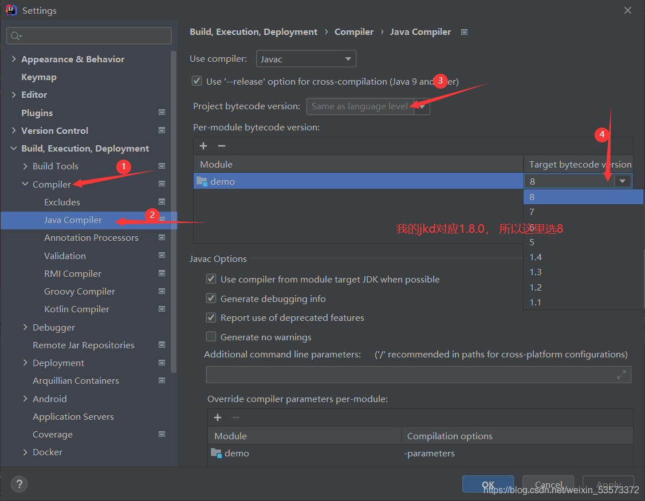Click the -parameters compilation options cell

pyautogui.click(x=517, y=453)
